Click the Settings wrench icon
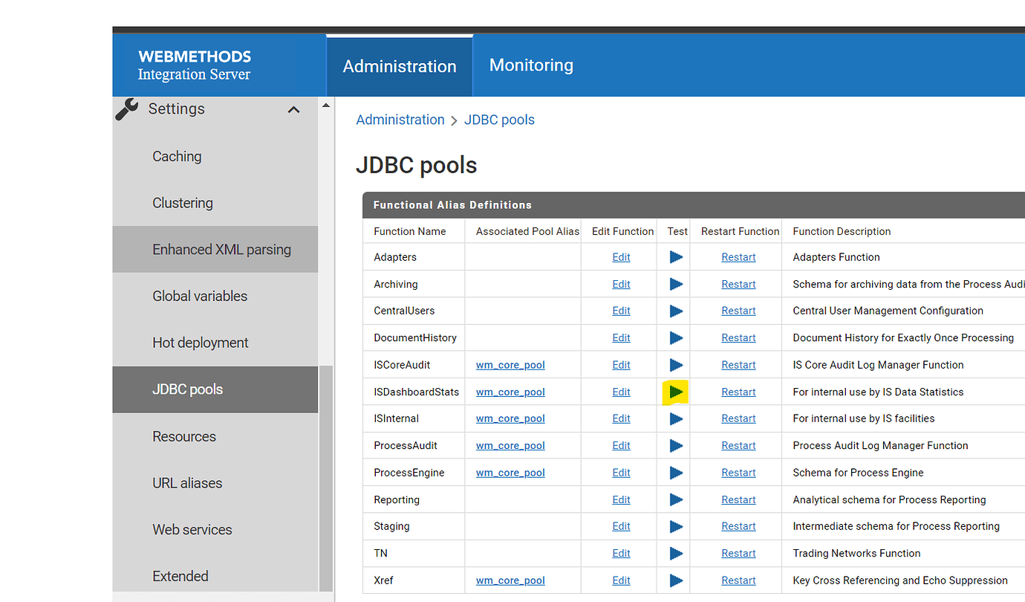This screenshot has width=1025, height=602. pos(127,109)
